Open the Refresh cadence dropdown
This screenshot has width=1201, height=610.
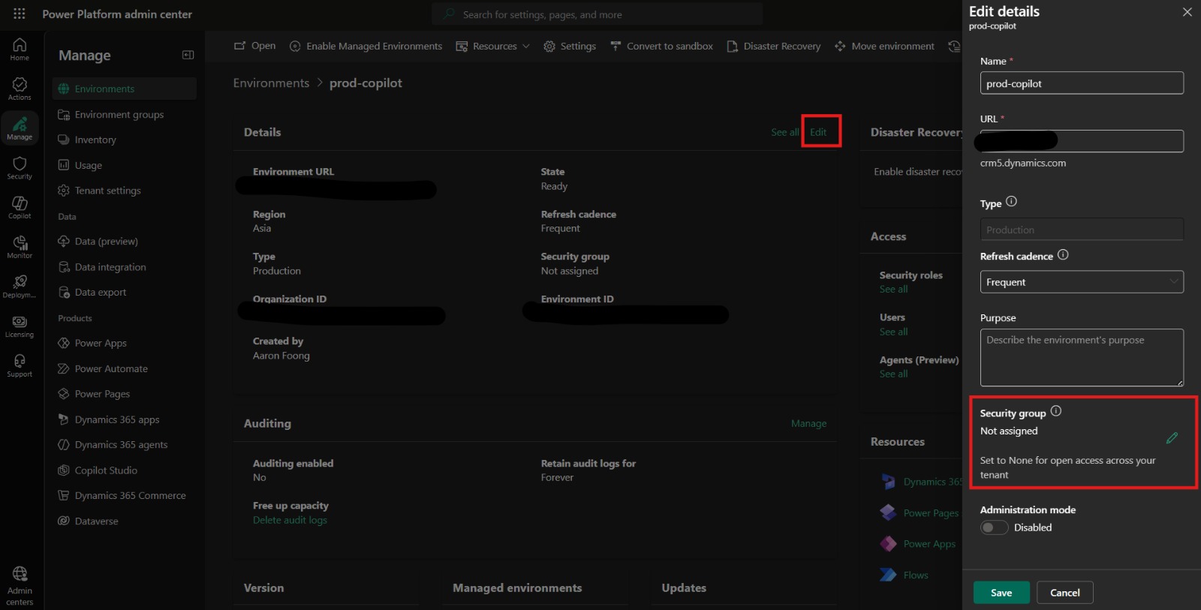click(1082, 281)
